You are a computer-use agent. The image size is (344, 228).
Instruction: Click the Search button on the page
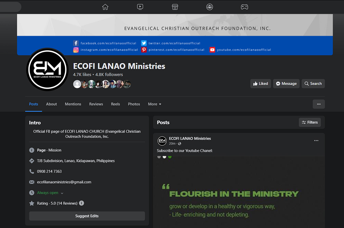click(313, 84)
